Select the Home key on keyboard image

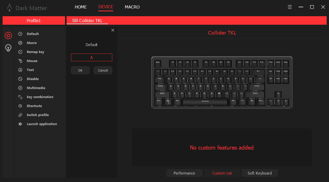pos(278,72)
